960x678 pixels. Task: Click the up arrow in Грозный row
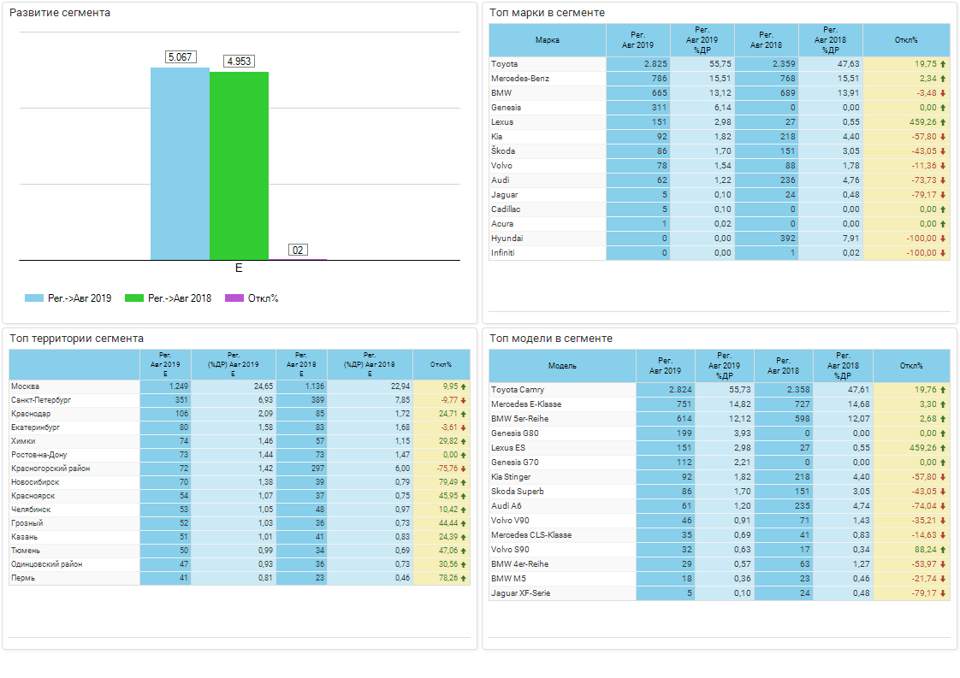click(464, 524)
